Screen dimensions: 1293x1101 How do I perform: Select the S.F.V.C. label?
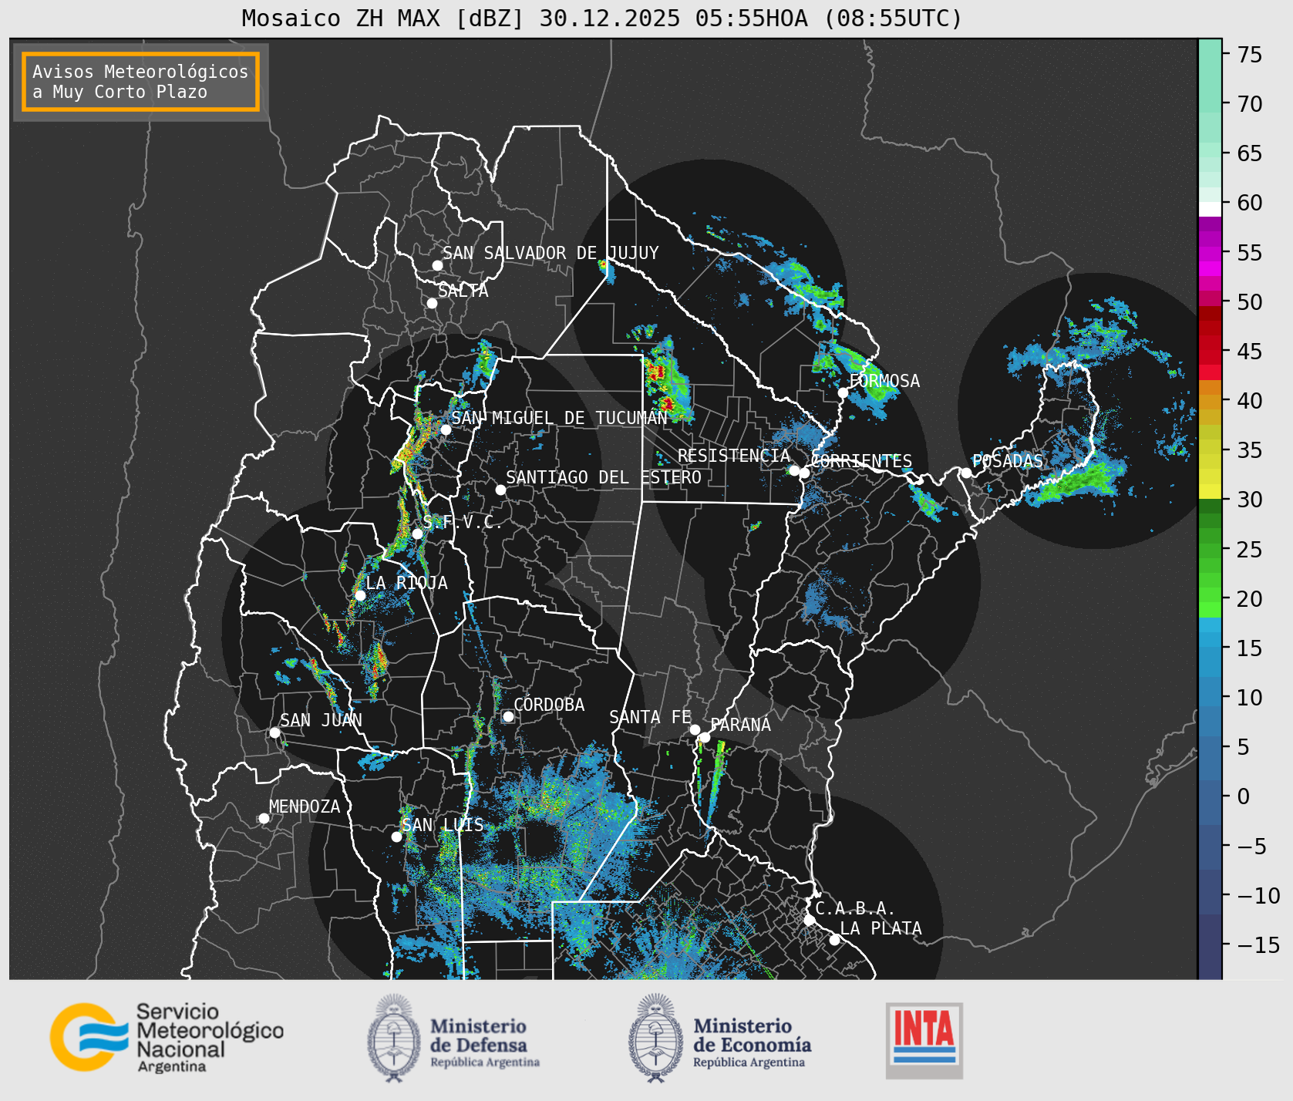tap(463, 522)
